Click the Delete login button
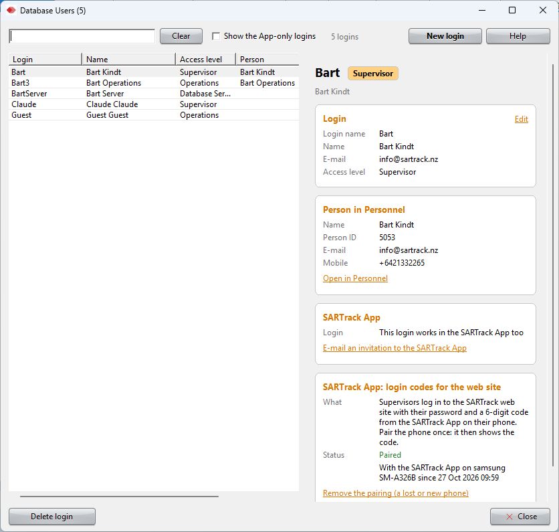559x532 pixels. pyautogui.click(x=52, y=517)
